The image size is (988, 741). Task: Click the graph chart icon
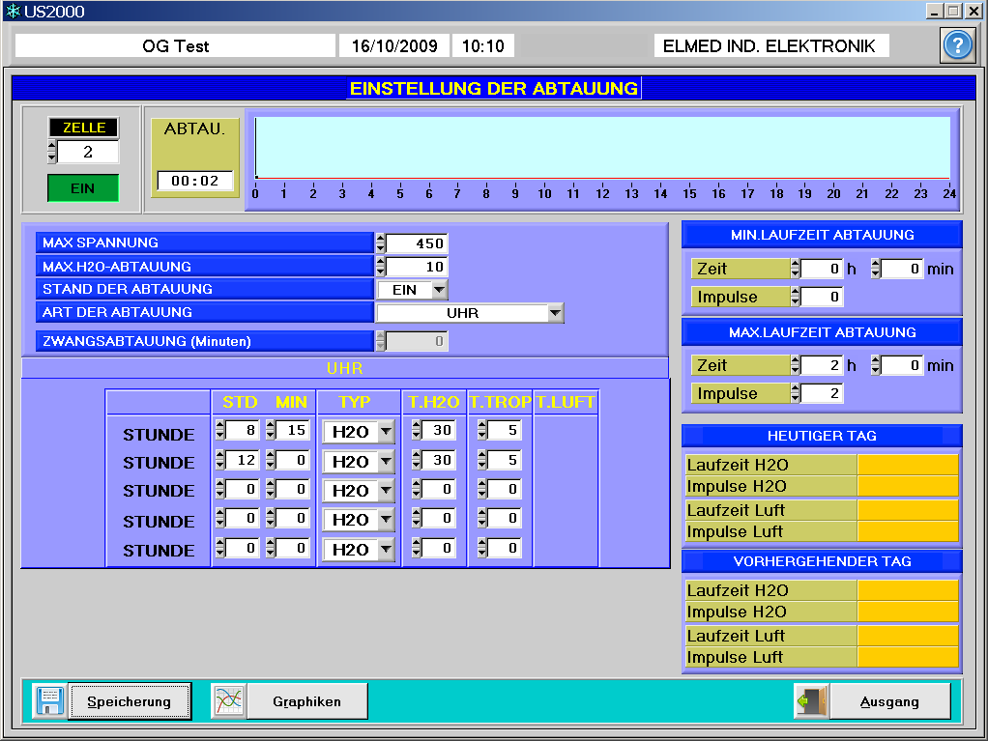click(x=228, y=701)
